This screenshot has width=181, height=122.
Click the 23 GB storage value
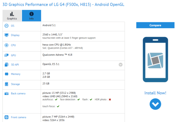(x=46, y=83)
